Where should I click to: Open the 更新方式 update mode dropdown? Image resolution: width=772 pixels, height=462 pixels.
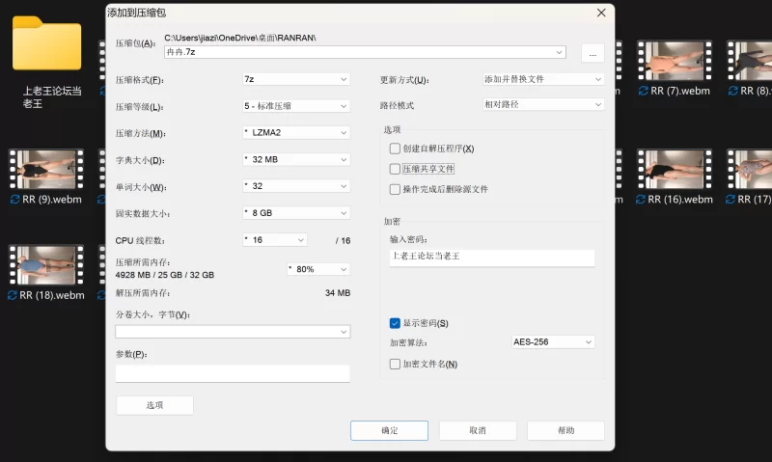coord(543,79)
